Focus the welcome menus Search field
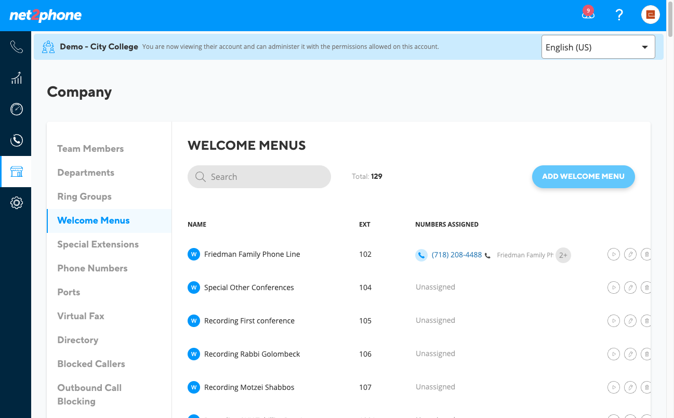The image size is (674, 418). 259,177
